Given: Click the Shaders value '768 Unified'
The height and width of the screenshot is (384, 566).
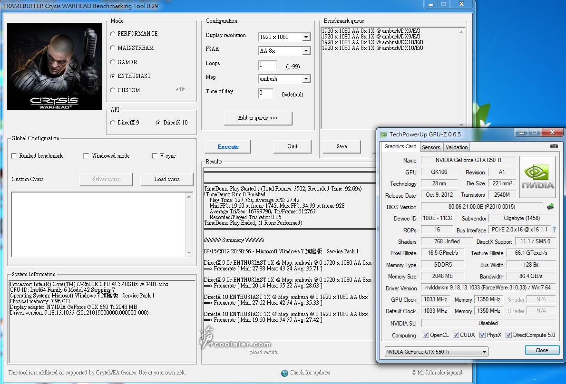Looking at the screenshot, I should (447, 241).
